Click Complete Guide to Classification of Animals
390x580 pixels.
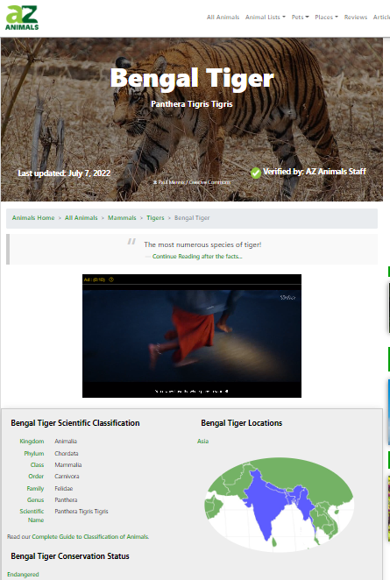pos(90,537)
